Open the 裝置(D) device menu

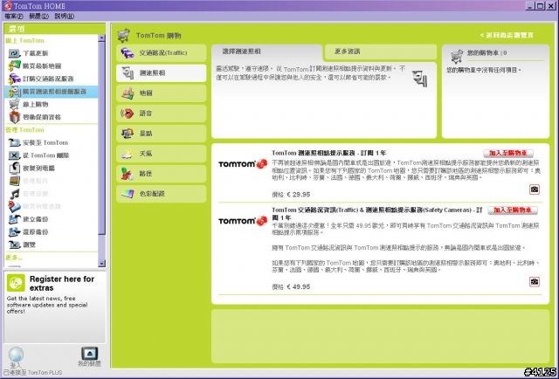tap(38, 16)
